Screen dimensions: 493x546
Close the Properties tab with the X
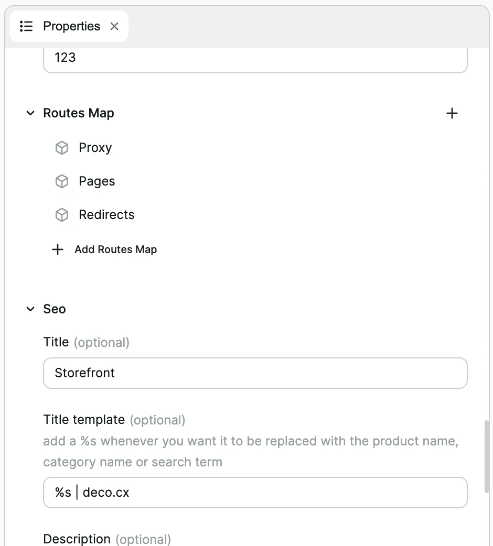coord(114,26)
